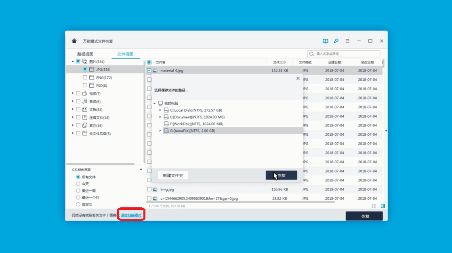Viewport: 452px width, 253px height.
Task: Select the 今天 radio button
Action: click(78, 184)
